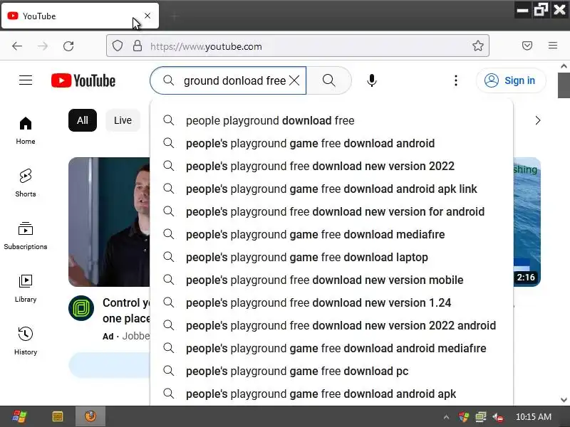
Task: Reload the page
Action: click(x=68, y=46)
